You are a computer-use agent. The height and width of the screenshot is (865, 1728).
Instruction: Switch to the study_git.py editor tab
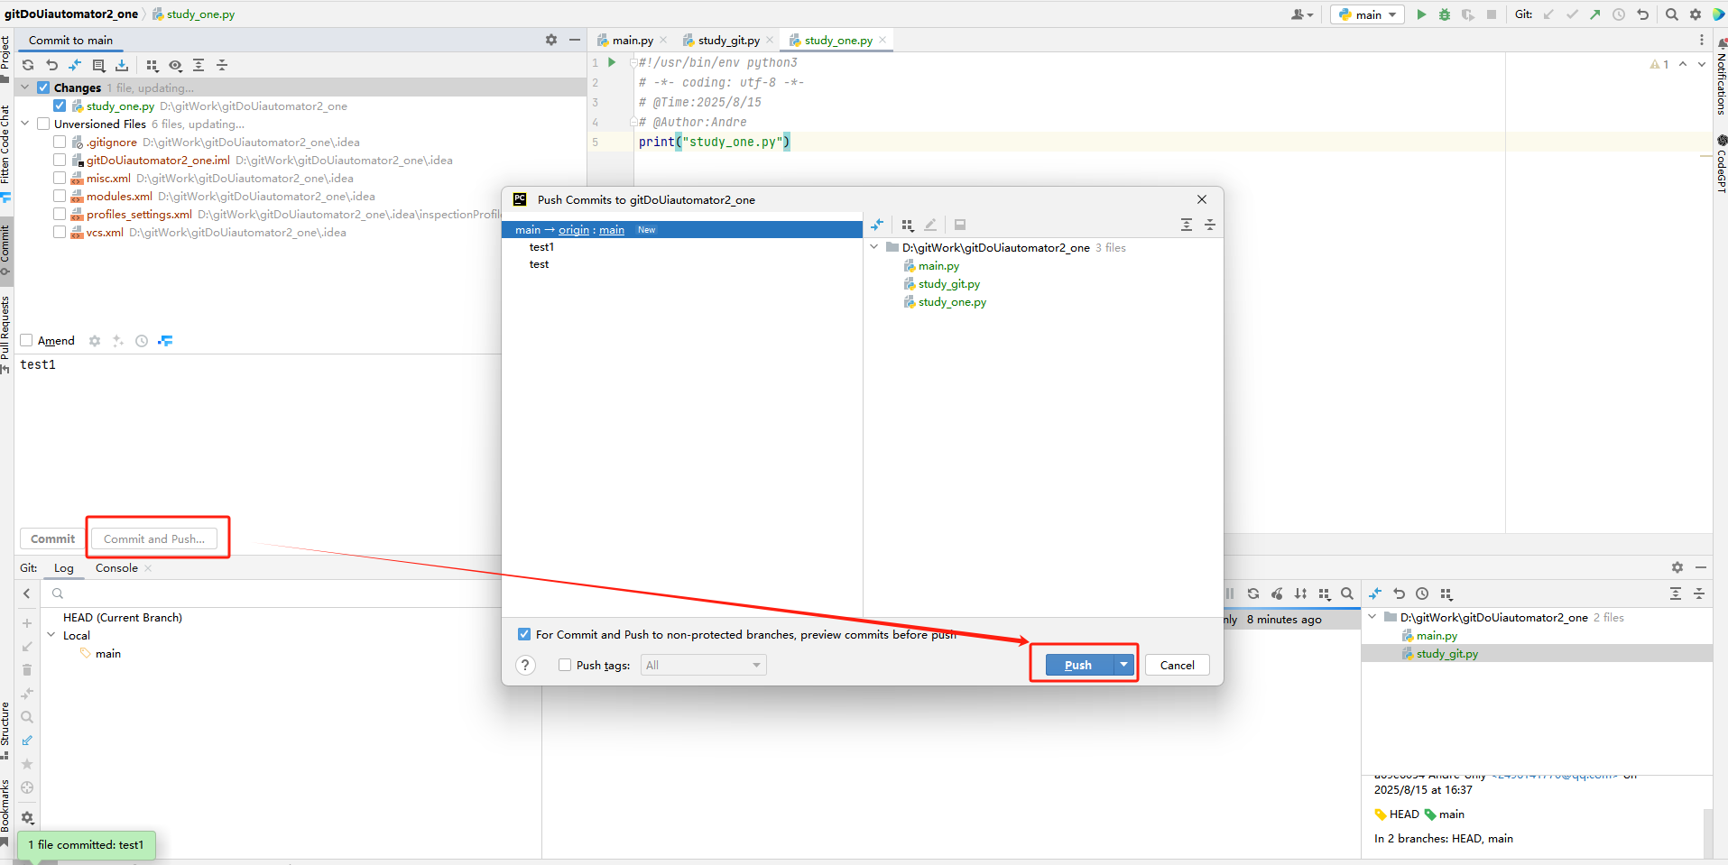(x=727, y=40)
